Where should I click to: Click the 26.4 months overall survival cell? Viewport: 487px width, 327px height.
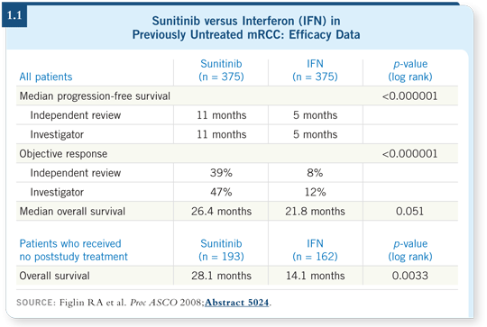221,212
